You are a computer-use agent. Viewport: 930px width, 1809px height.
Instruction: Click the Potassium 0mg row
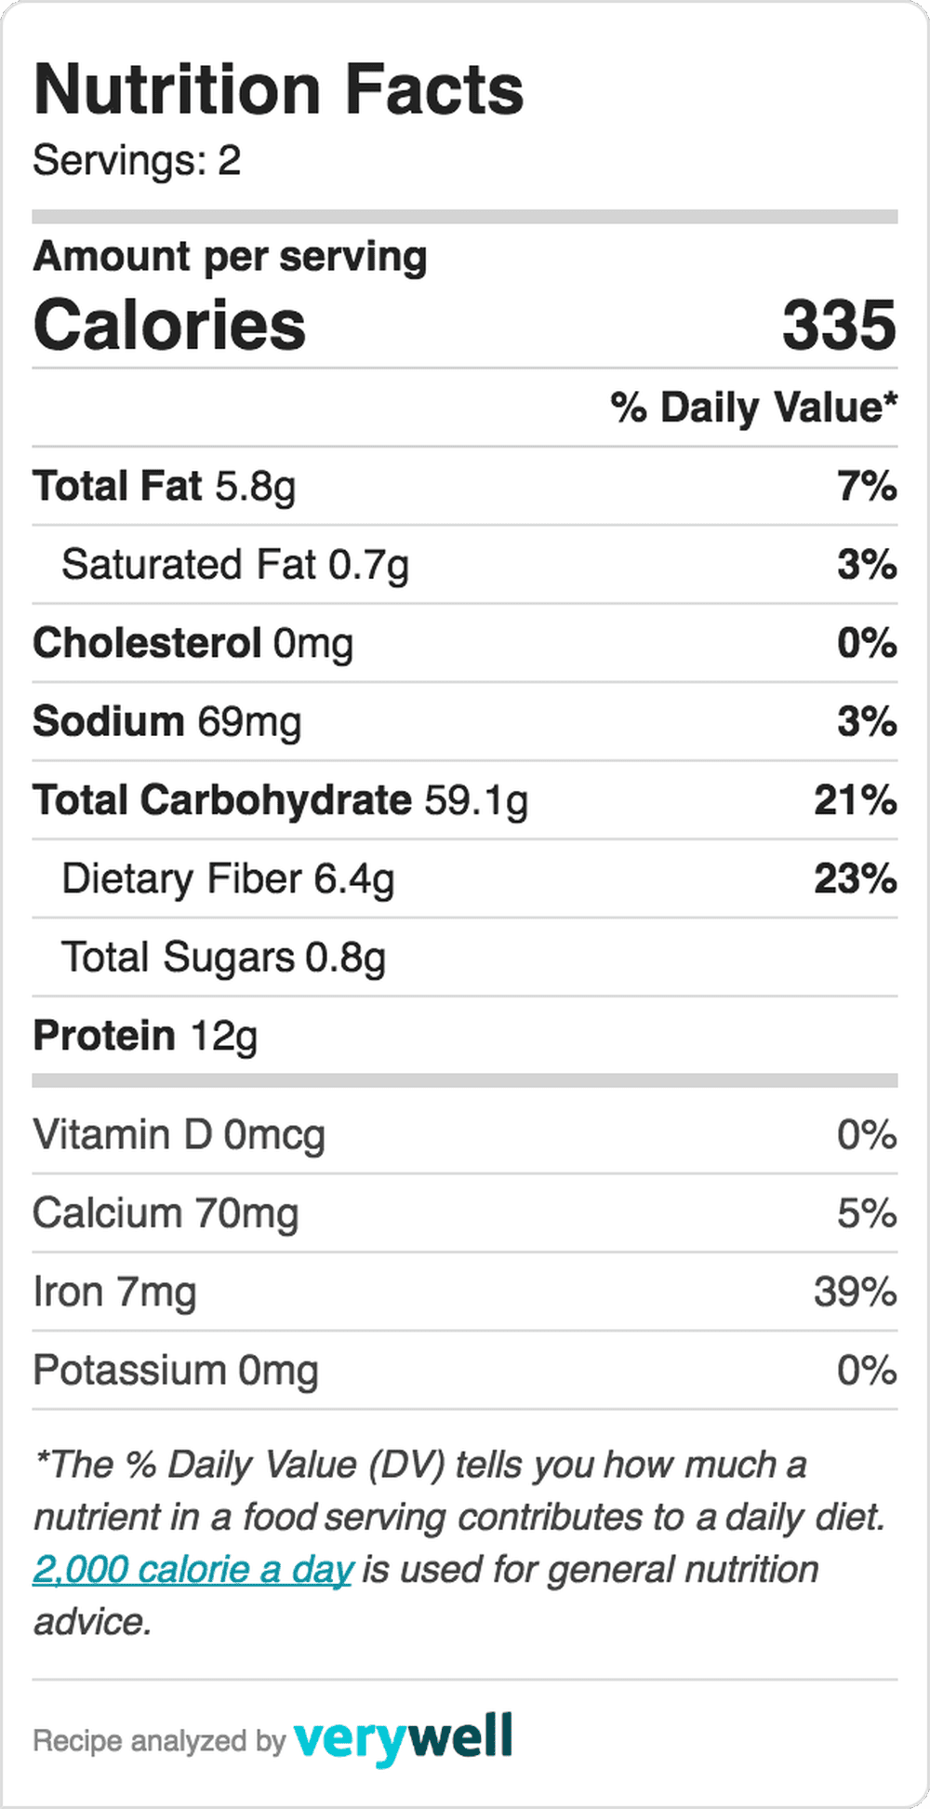tap(465, 1371)
